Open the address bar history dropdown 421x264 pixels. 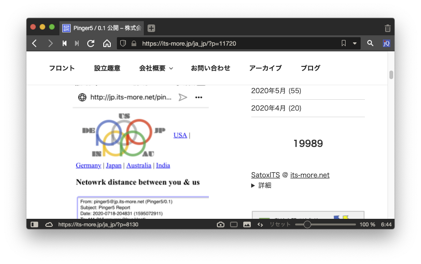355,43
